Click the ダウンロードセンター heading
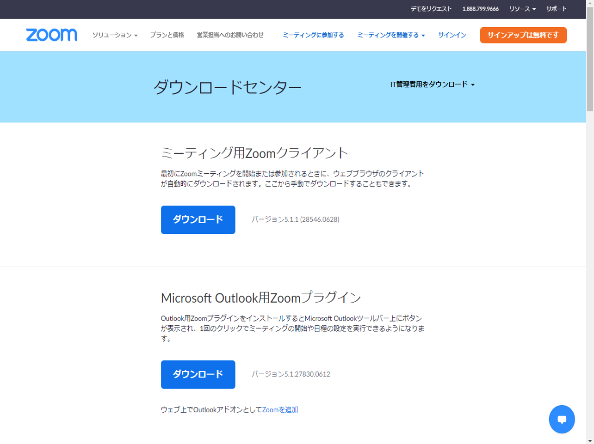 click(227, 87)
